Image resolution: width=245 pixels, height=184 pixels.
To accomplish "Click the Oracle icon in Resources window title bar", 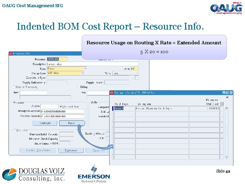I will pyautogui.click(x=11, y=54).
